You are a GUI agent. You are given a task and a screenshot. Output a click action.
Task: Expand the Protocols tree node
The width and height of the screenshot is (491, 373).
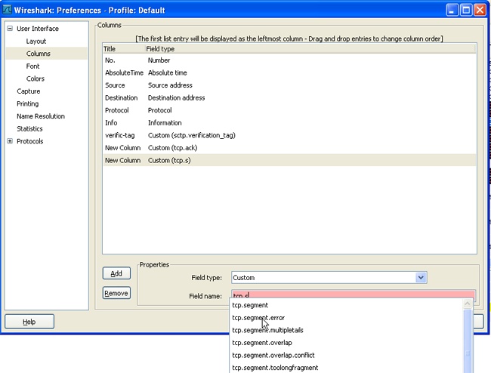[x=10, y=141]
